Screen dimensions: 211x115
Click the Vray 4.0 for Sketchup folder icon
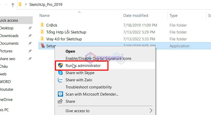point(42,39)
